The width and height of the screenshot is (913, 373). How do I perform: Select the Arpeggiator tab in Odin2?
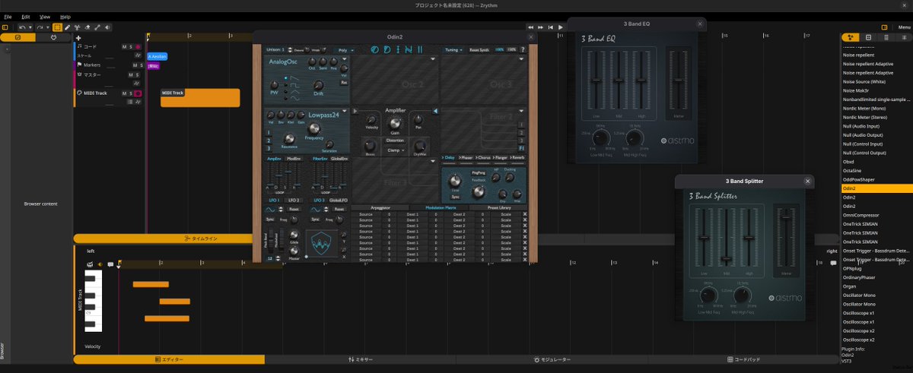pyautogui.click(x=380, y=207)
